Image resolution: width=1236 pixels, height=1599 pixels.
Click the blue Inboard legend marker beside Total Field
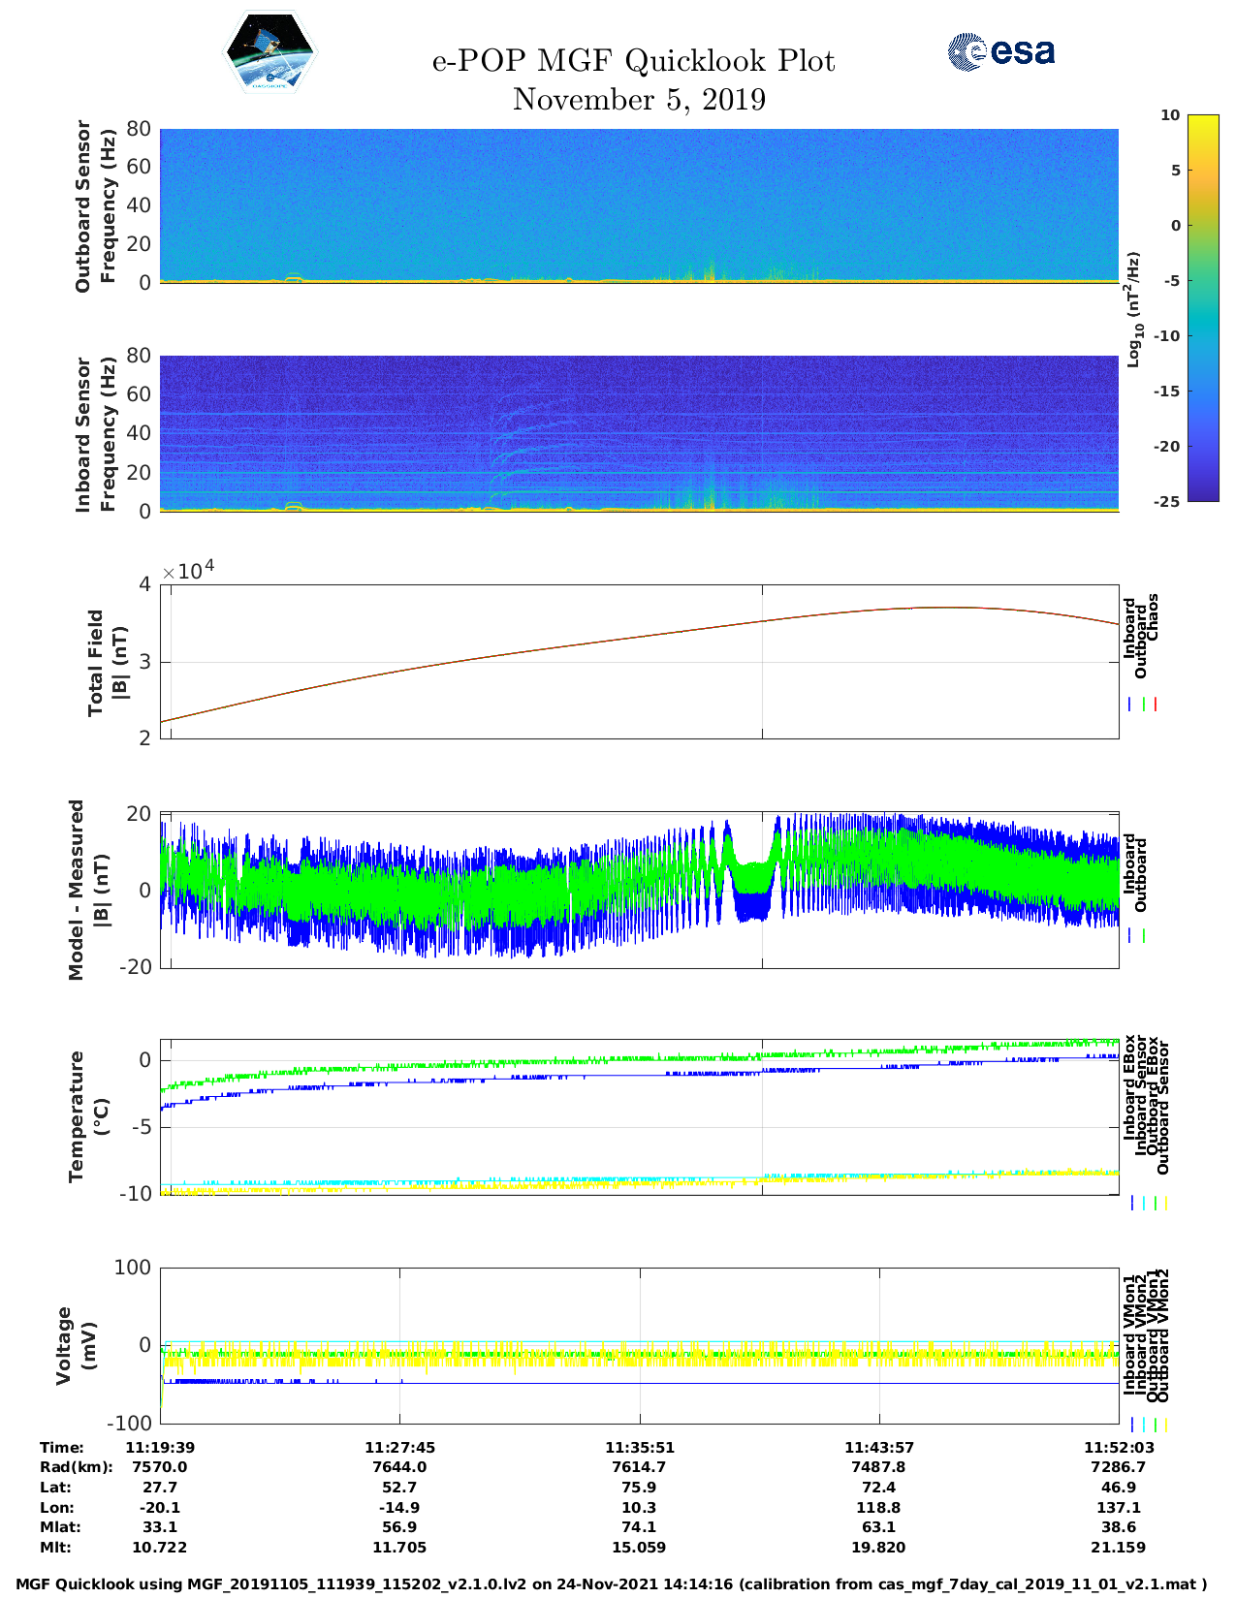pos(1130,705)
